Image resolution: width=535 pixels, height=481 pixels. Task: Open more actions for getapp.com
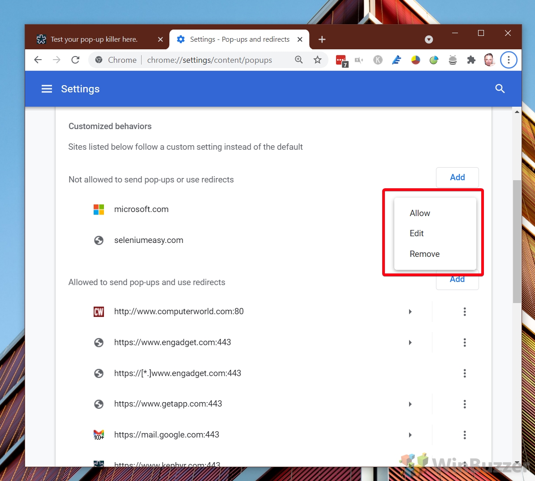coord(465,404)
